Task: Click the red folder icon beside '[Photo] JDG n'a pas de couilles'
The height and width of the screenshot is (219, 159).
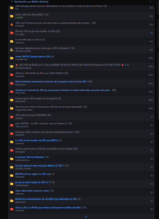Action: click(x=12, y=33)
